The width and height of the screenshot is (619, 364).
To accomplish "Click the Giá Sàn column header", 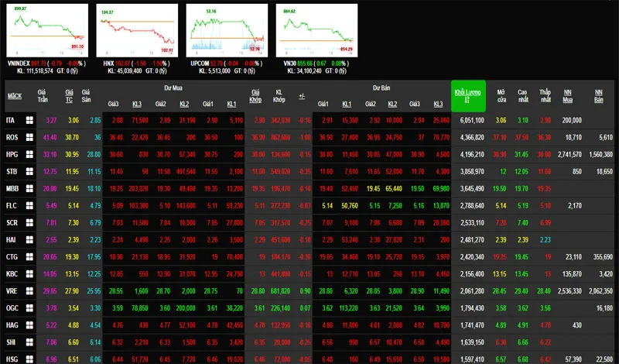I will pos(86,96).
